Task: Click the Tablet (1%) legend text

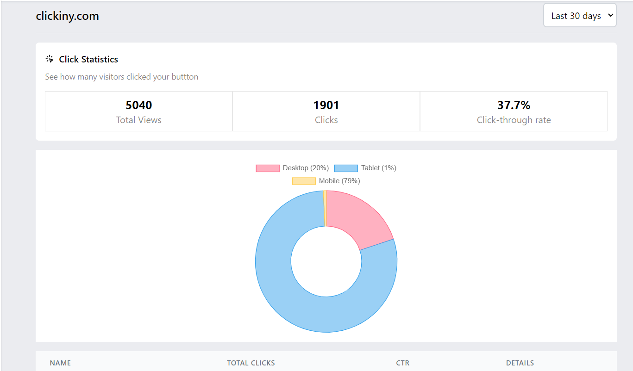Action: click(379, 168)
